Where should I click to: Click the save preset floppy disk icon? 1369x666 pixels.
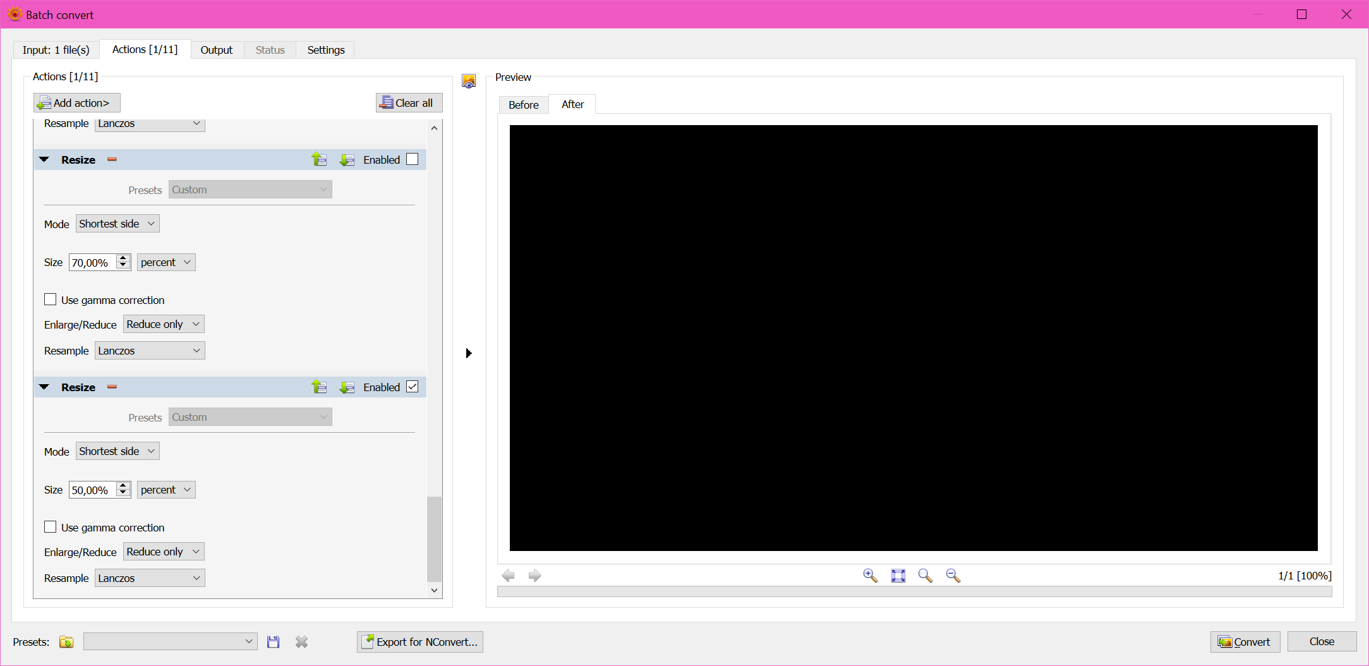click(x=273, y=642)
